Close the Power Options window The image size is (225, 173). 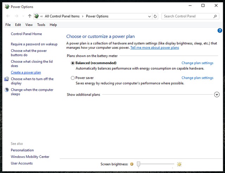tap(216, 6)
